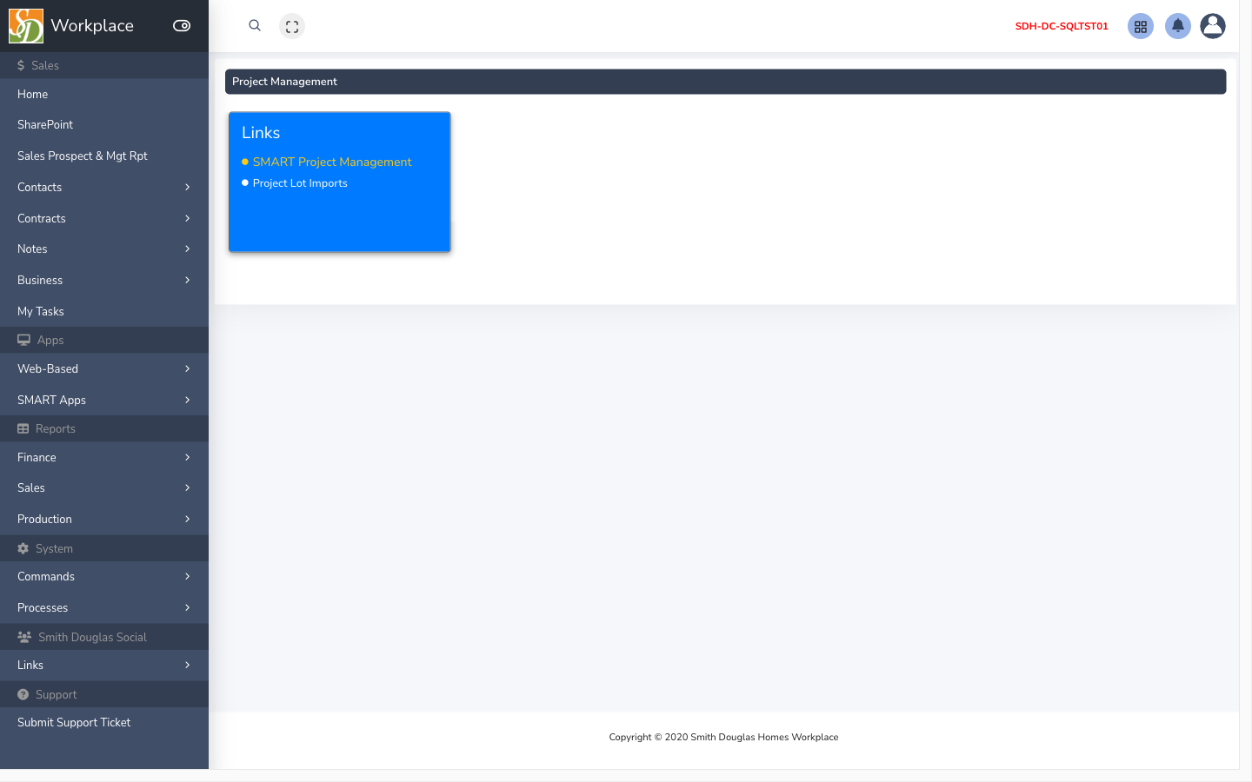The width and height of the screenshot is (1252, 782).
Task: Click the Project Management header bar
Action: (725, 82)
